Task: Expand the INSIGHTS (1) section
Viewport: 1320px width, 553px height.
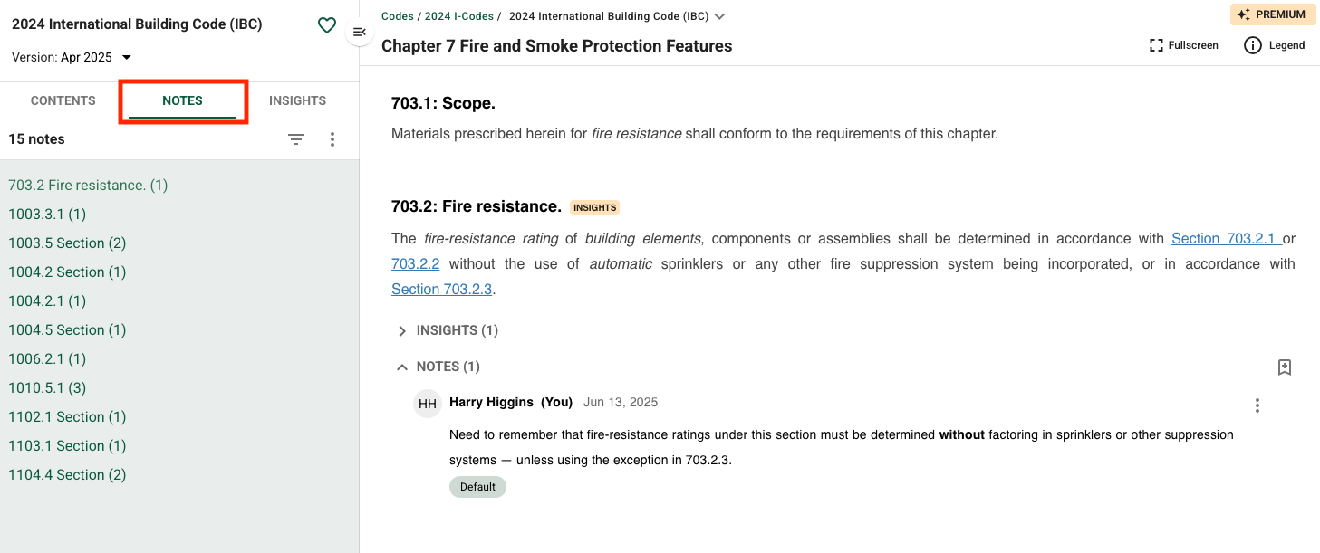Action: pos(448,330)
